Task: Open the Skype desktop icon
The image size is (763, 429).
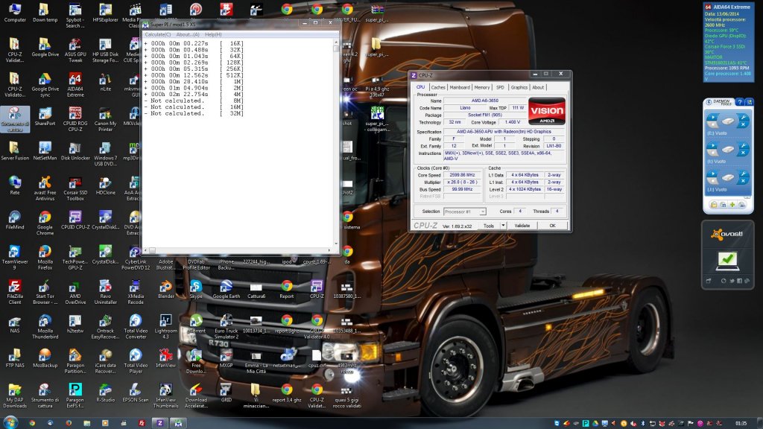Action: pos(196,290)
